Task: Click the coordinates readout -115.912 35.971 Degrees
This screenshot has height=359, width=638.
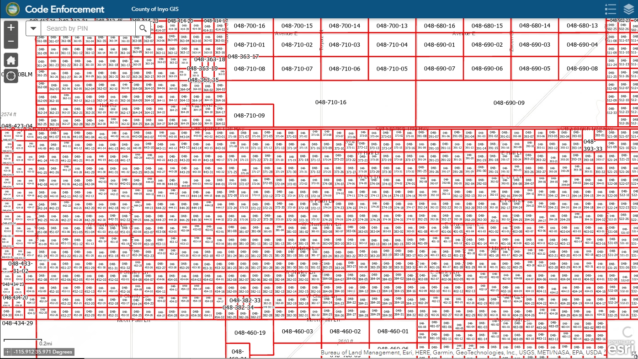Action: click(43, 352)
